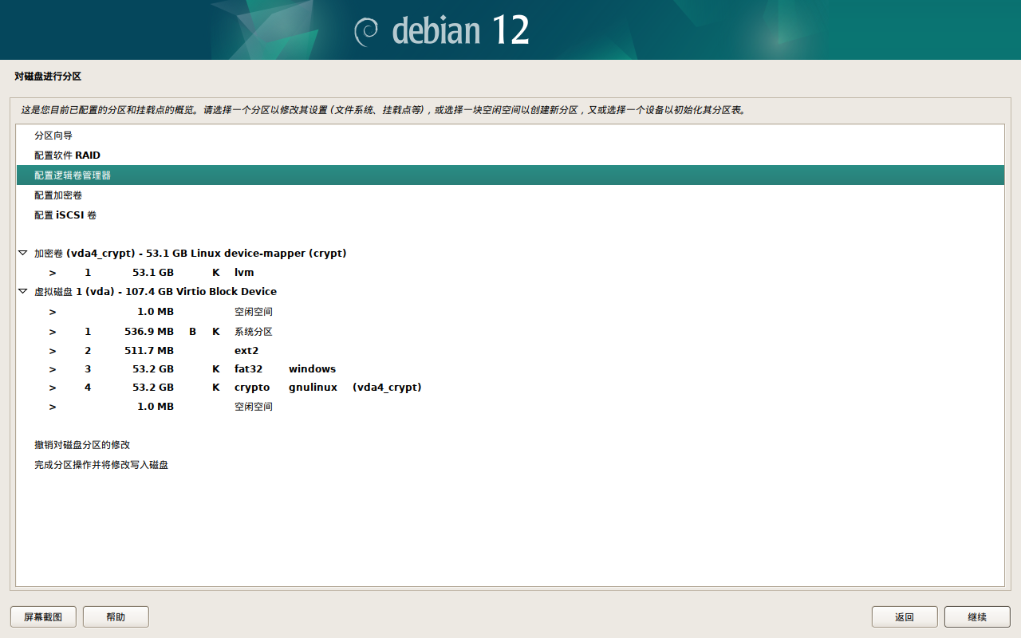Collapse the 加密卷 (vda4_crypt) device triangle
The image size is (1021, 638).
tap(22, 253)
